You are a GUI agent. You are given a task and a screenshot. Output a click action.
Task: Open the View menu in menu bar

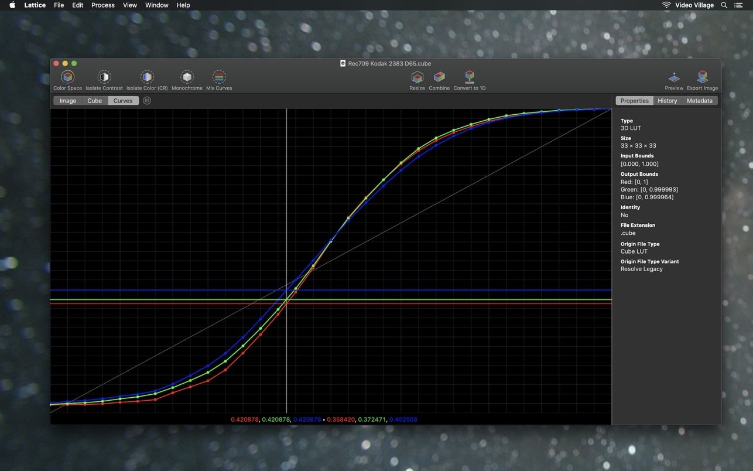pos(130,5)
